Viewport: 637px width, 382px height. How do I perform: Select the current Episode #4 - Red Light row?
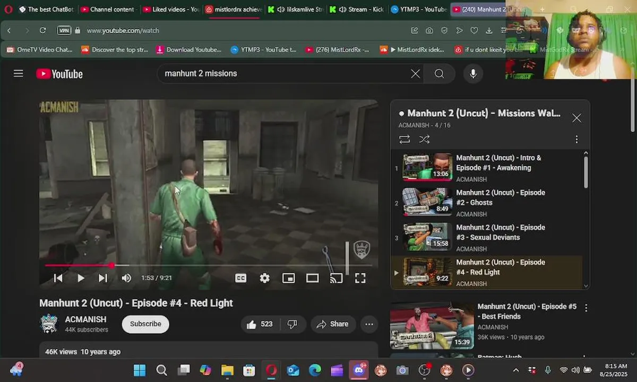tap(487, 272)
